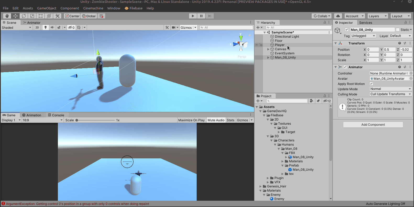Click the Play button

193,16
